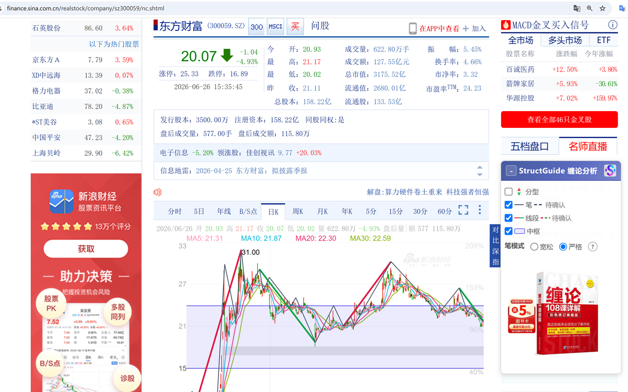The width and height of the screenshot is (628, 392).
Task: Click the speaker icon above the chart
Action: point(157,192)
